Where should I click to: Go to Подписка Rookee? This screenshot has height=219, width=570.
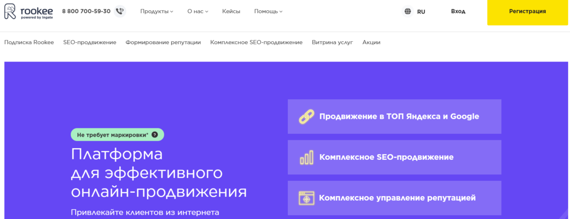click(x=29, y=43)
